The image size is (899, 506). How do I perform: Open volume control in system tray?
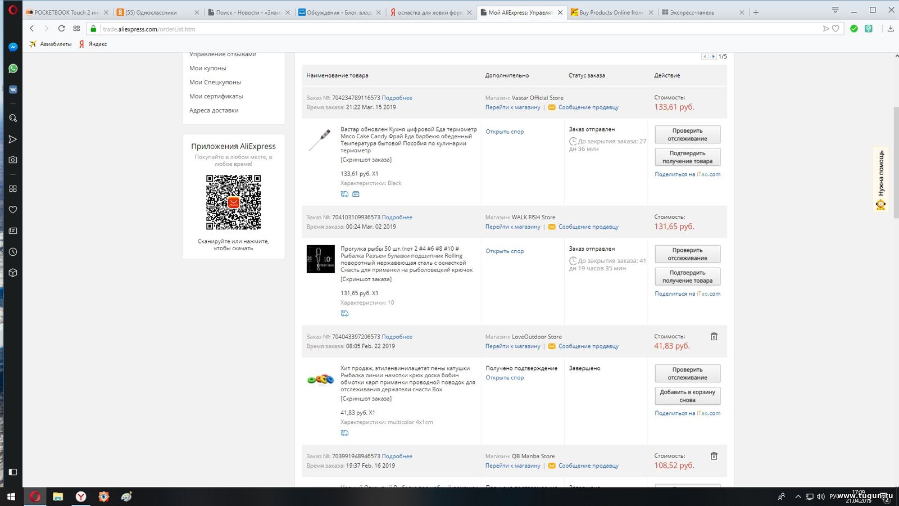[820, 496]
